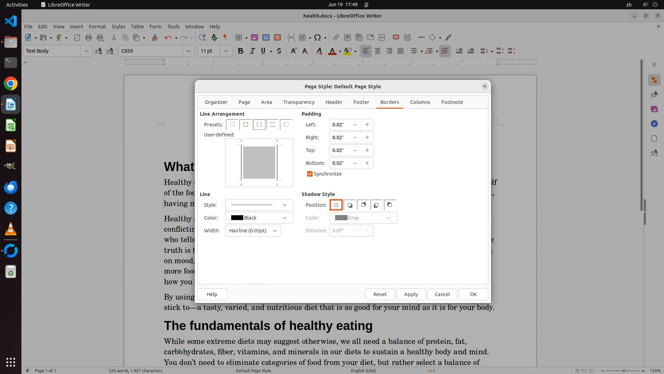Click the Insert Image toolbar icon
The width and height of the screenshot is (664, 374).
255,37
